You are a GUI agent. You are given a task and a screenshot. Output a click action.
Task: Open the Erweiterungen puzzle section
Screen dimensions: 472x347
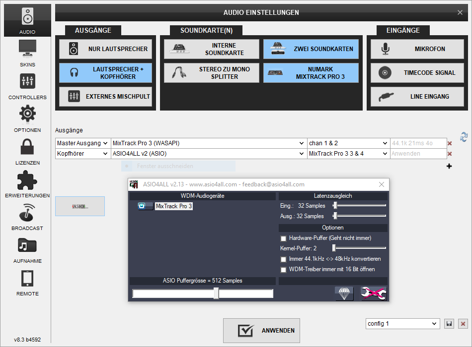pos(27,184)
